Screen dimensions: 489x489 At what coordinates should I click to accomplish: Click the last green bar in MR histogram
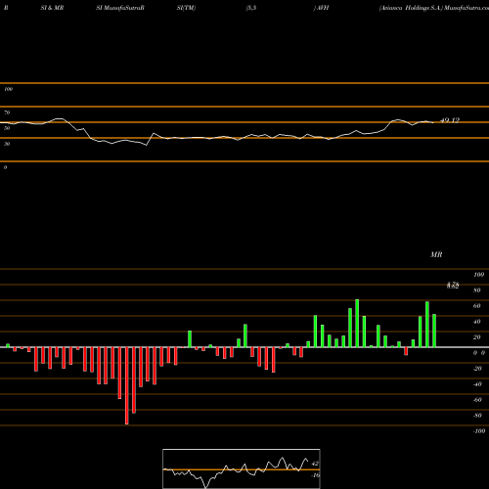(x=434, y=331)
